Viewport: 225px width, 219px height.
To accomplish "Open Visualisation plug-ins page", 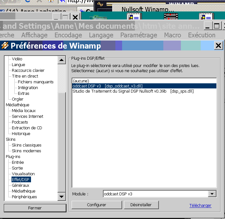I will [23, 174].
